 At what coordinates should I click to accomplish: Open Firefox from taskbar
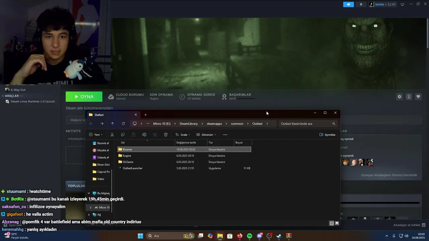[x=240, y=236]
